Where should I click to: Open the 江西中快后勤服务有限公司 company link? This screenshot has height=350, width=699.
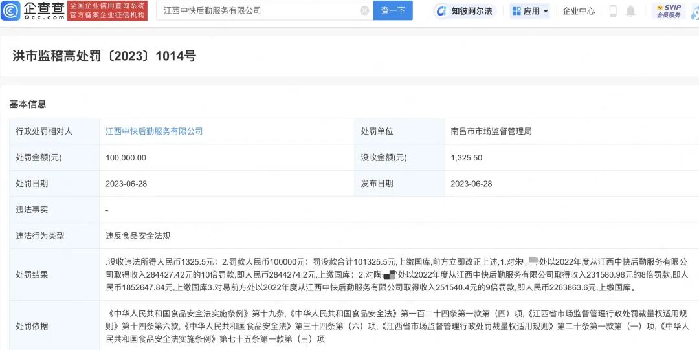click(x=154, y=131)
